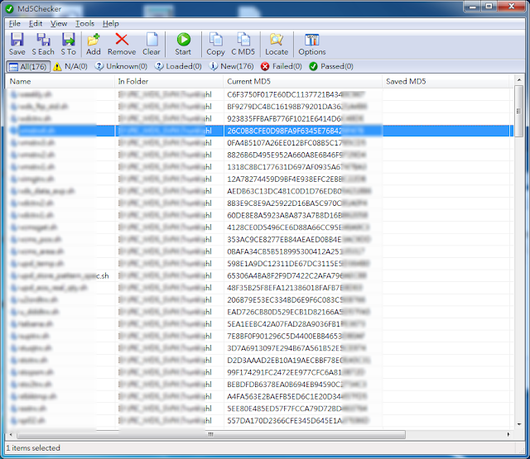Select row with MD5 starting BF9279DC4BC16198

click(259, 107)
